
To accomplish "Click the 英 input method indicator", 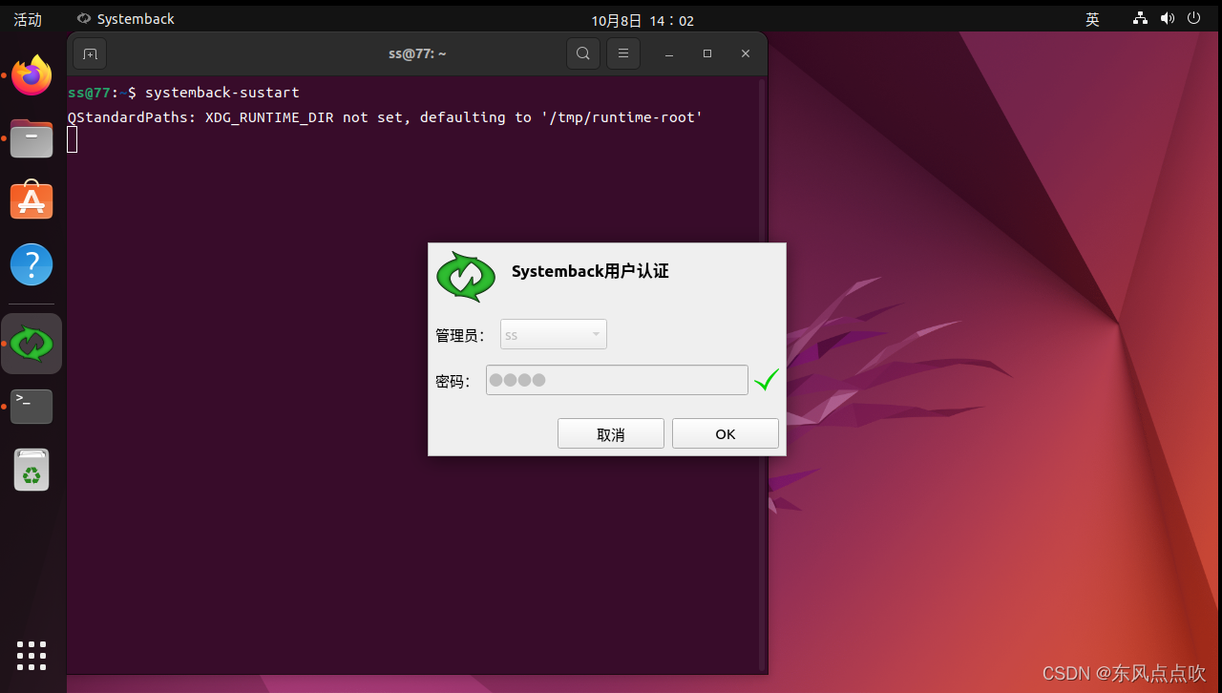I will 1091,18.
